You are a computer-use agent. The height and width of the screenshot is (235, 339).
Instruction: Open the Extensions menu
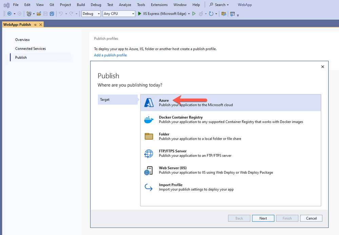coord(159,5)
